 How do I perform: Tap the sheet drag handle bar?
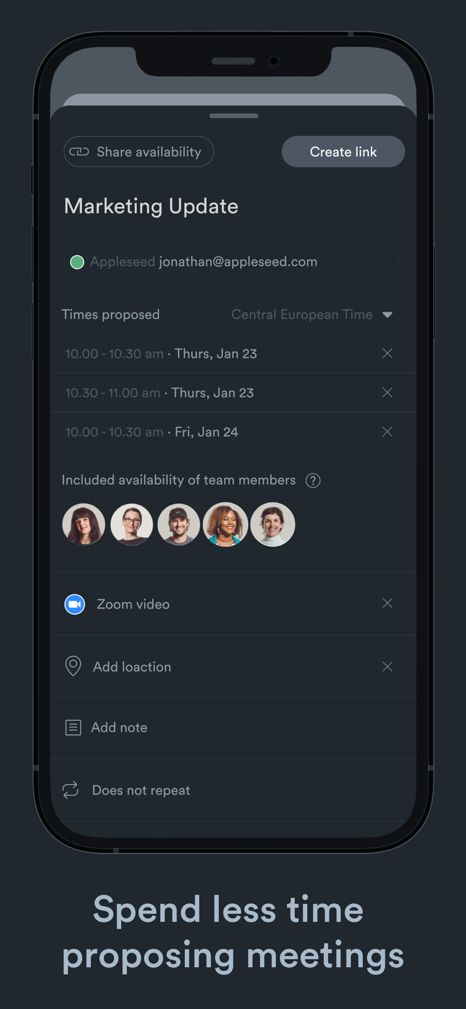tap(234, 116)
